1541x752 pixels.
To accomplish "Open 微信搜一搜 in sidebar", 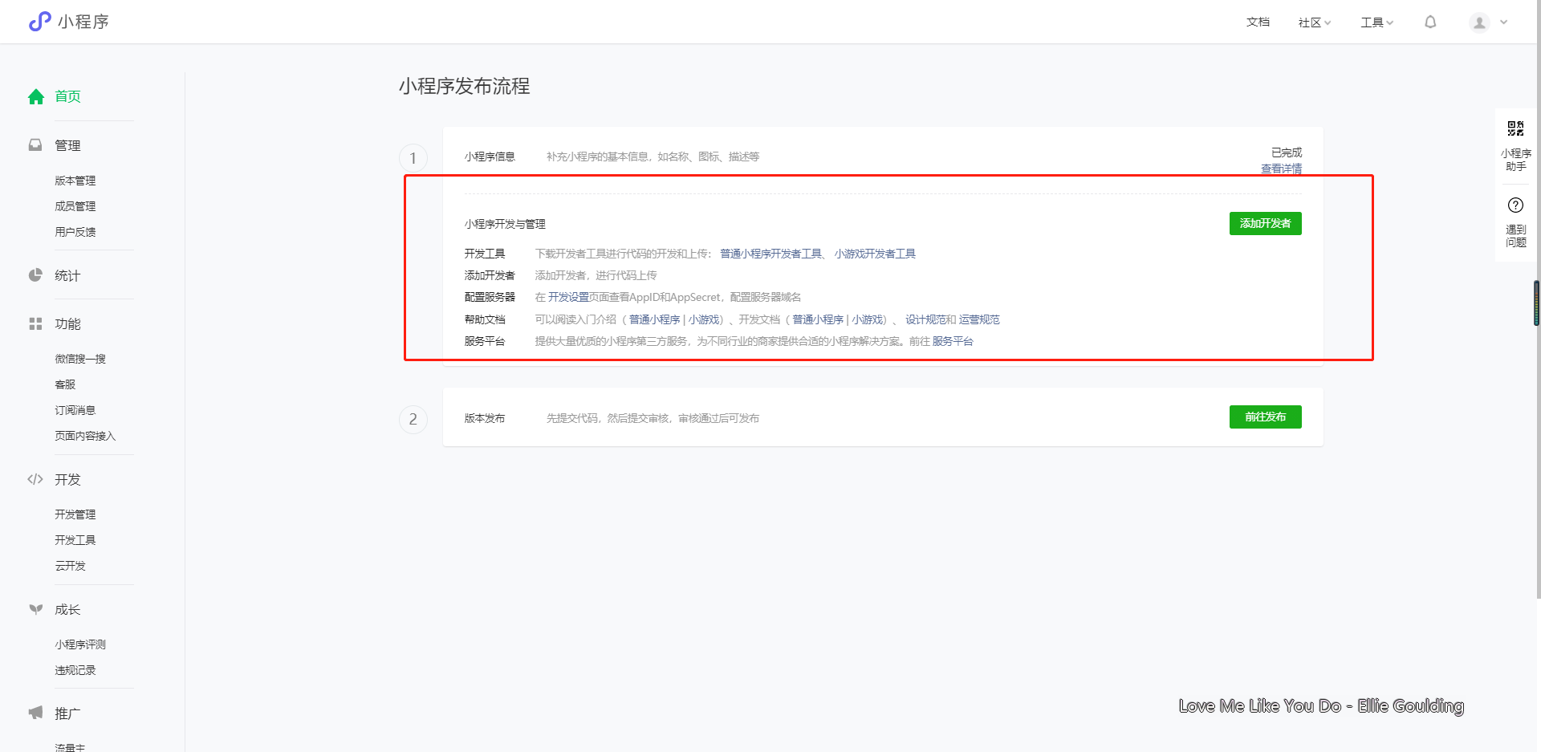I will click(x=80, y=359).
